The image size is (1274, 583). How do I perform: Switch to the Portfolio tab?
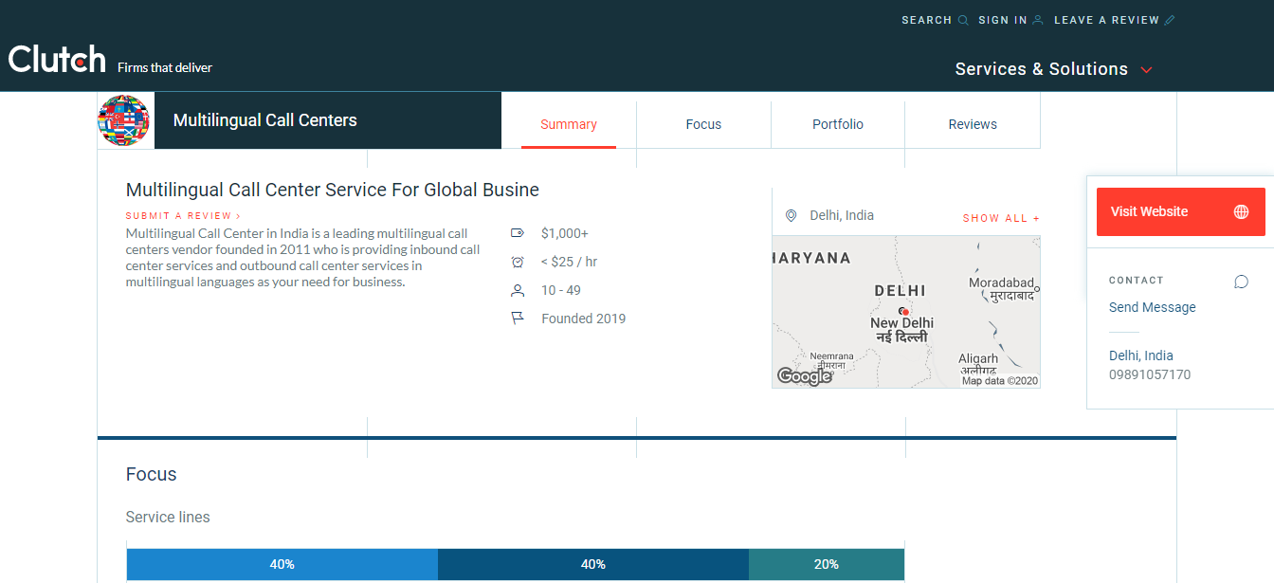pos(838,124)
